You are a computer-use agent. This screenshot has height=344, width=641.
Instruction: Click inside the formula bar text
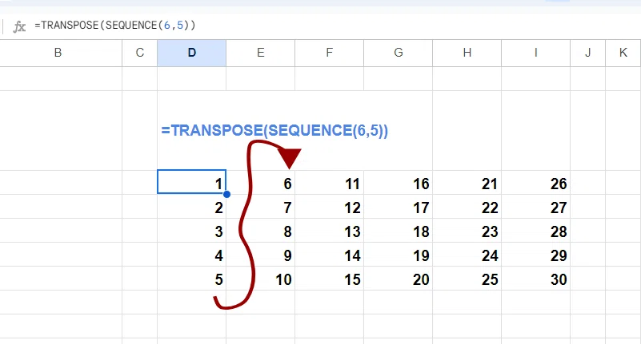[115, 26]
